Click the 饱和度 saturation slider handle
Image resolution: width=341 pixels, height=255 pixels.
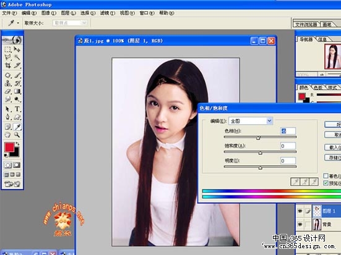(260, 153)
